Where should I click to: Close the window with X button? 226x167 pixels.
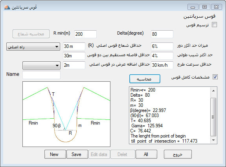tap(217, 7)
